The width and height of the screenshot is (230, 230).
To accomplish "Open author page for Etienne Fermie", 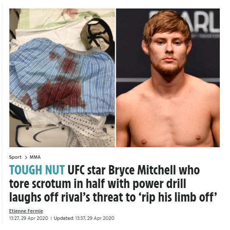I will [x=26, y=211].
